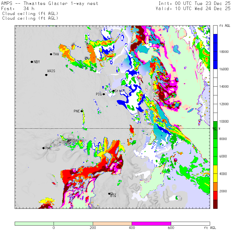The height and width of the screenshot is (232, 232).
Task: Click the Init 00 UTC date text
Action: [194, 4]
